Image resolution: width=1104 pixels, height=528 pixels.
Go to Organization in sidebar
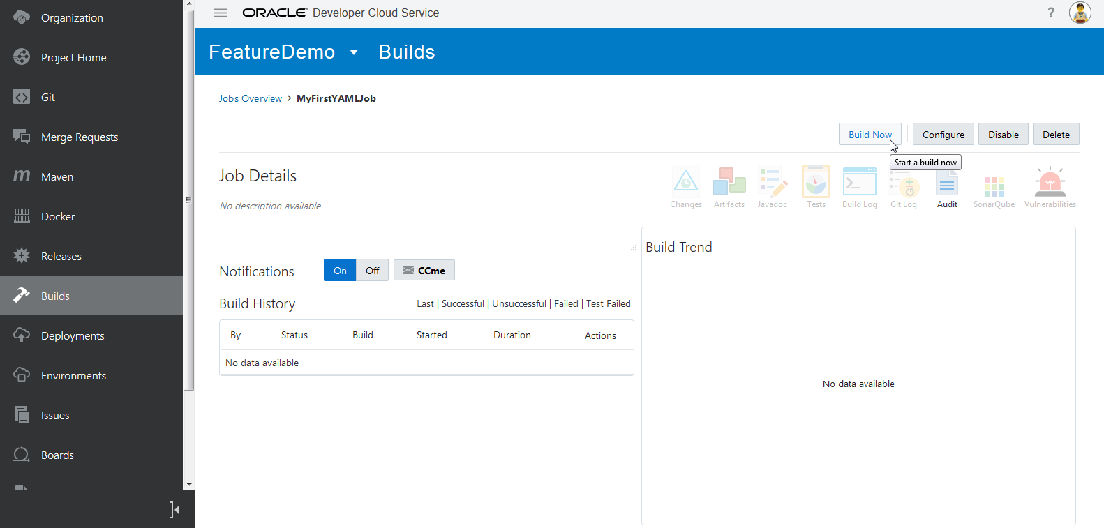tap(72, 17)
